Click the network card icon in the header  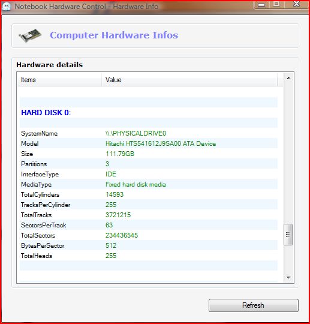point(30,35)
